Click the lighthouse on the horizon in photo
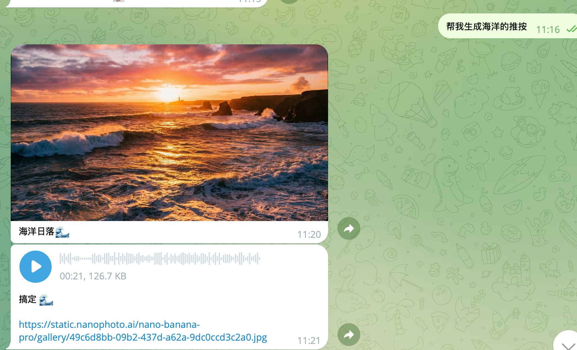Image resolution: width=577 pixels, height=350 pixels. [179, 99]
